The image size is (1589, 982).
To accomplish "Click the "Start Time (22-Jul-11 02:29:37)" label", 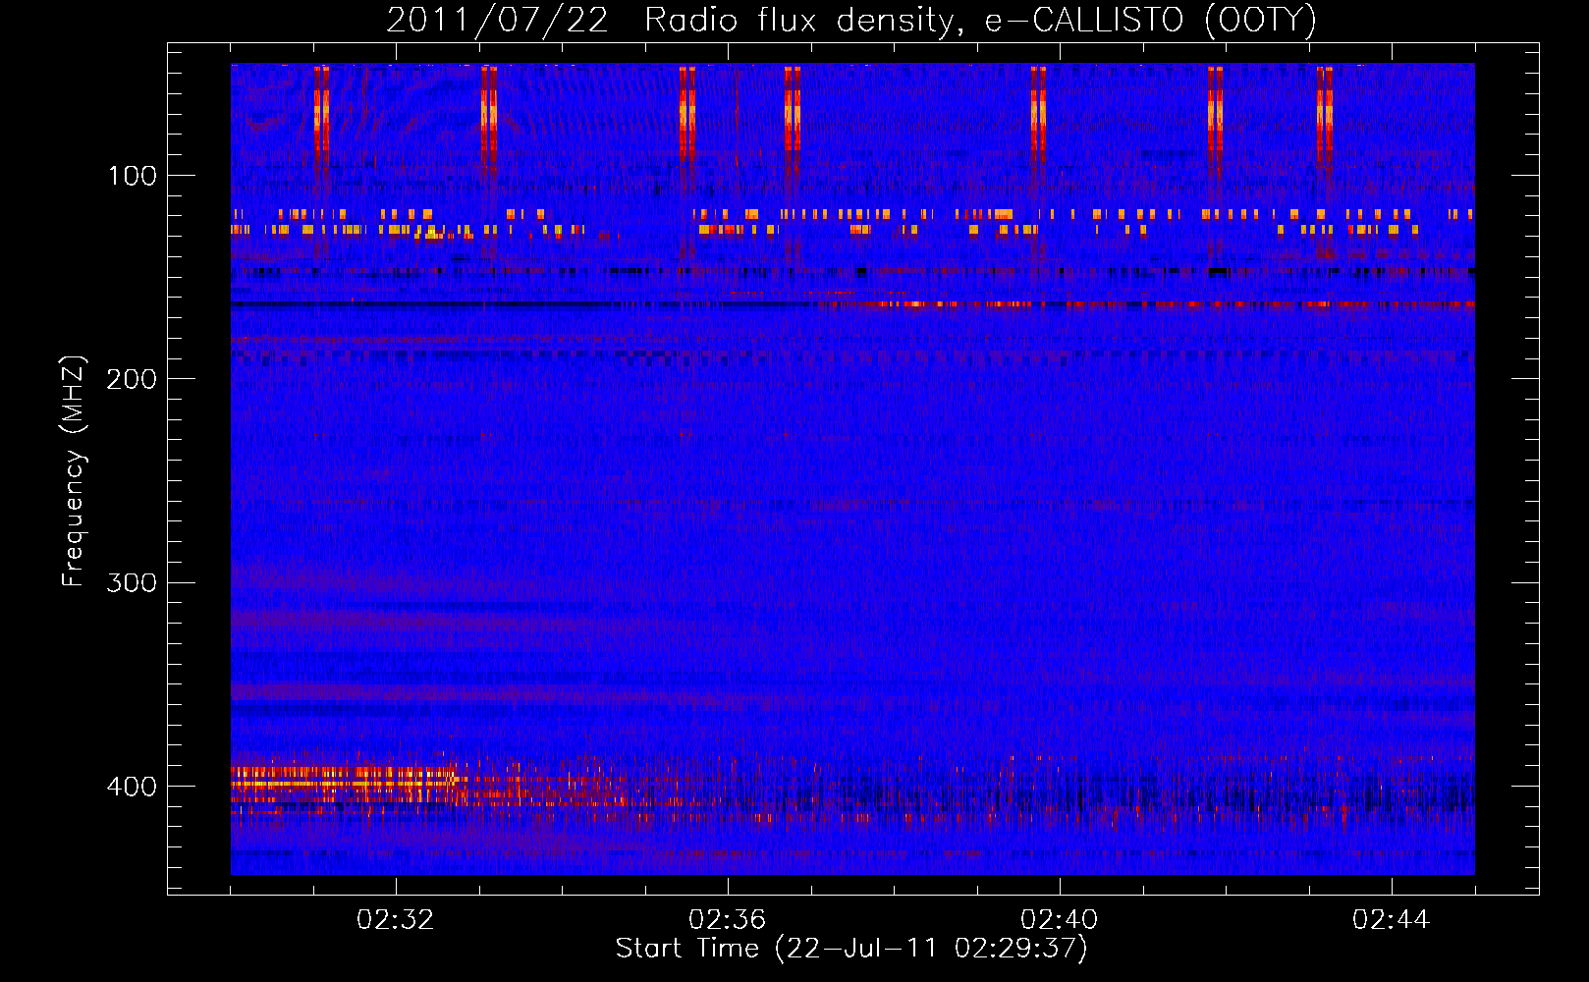I will 851,949.
